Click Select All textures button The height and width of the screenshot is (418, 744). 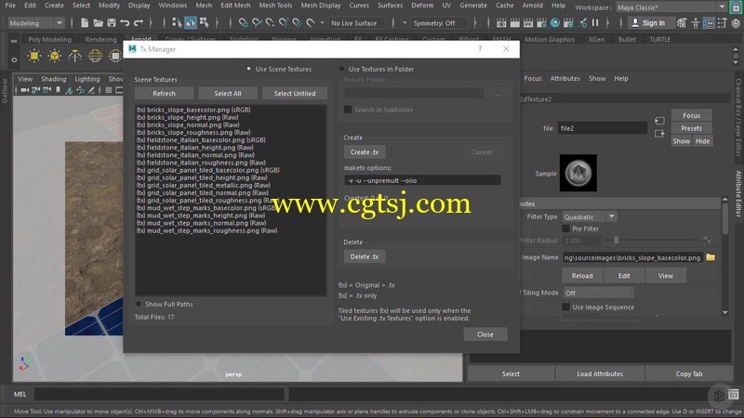[228, 94]
